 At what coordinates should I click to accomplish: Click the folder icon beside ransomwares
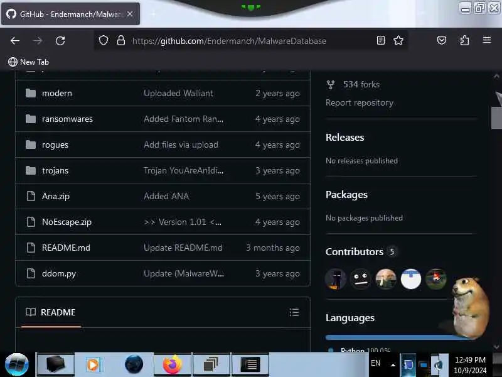31,119
